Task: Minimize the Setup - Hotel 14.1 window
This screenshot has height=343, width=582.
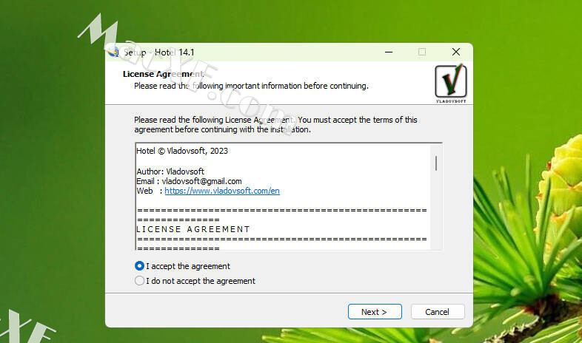Action: pyautogui.click(x=389, y=52)
